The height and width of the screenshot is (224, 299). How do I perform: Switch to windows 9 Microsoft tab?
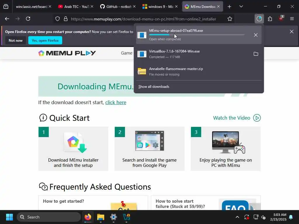[160, 7]
